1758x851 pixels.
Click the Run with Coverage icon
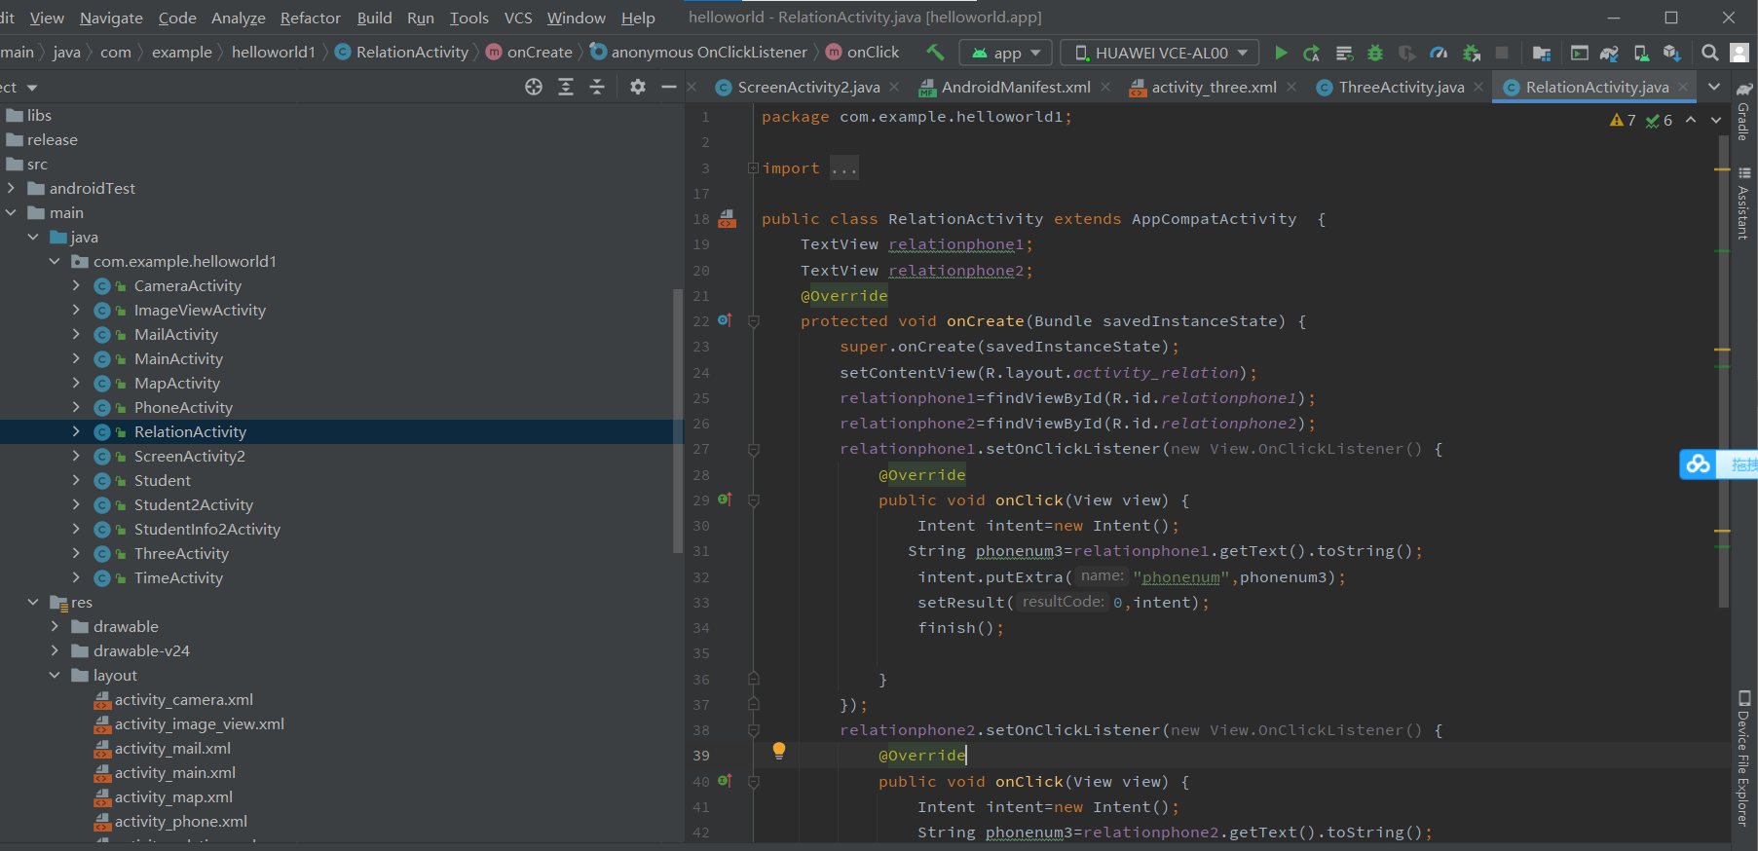pos(1406,53)
